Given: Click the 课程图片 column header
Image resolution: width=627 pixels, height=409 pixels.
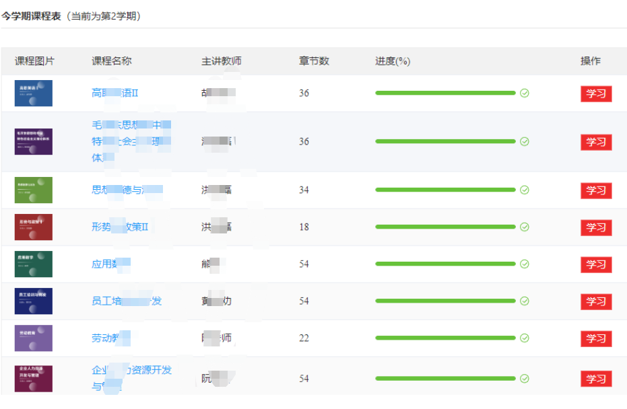Looking at the screenshot, I should [x=34, y=61].
